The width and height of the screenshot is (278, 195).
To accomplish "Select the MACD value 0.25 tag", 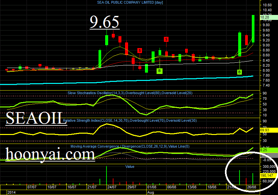I will click(269, 150).
